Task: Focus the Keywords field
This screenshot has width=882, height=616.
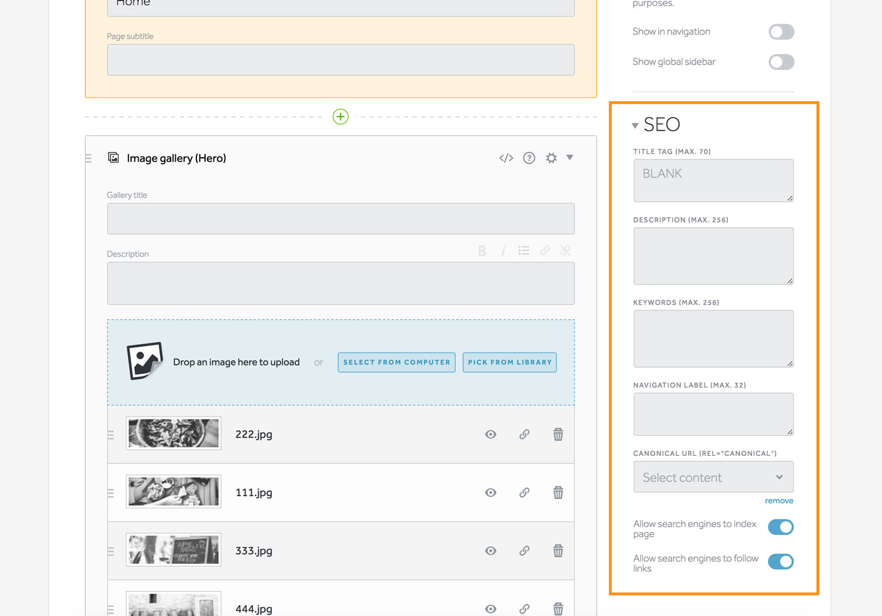Action: [713, 339]
